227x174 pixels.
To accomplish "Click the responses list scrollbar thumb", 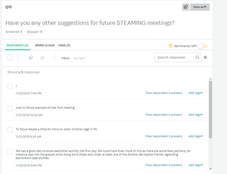I will click(x=211, y=109).
